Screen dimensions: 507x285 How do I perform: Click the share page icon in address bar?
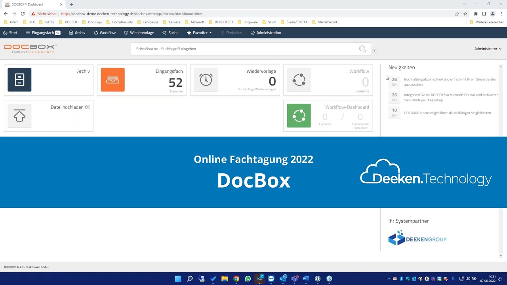pyautogui.click(x=457, y=13)
